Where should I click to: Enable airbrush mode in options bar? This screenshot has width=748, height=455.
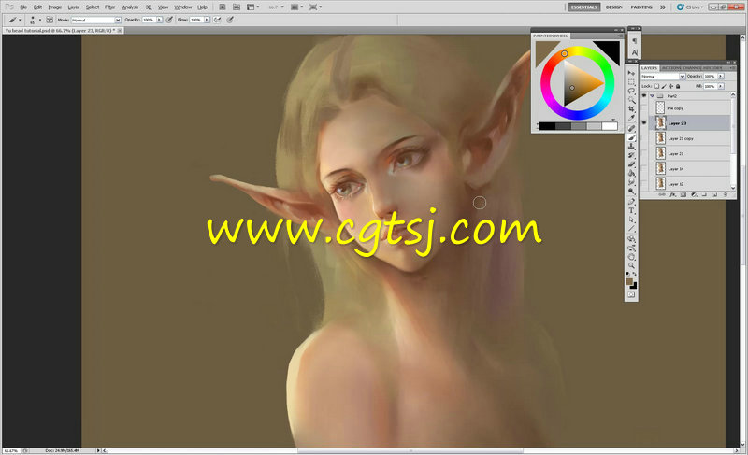[x=218, y=20]
